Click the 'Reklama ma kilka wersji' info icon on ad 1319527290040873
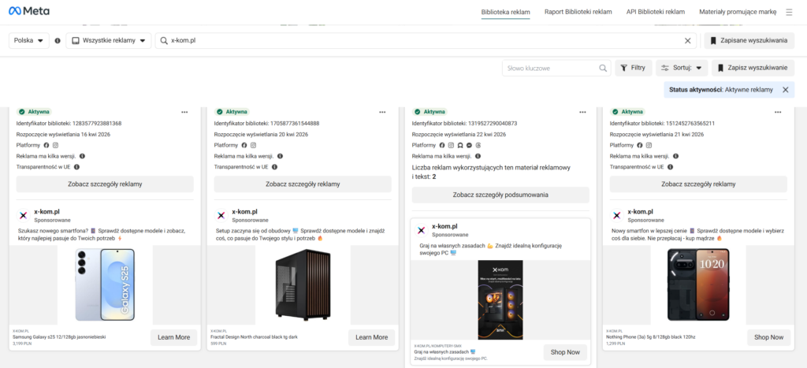 (x=478, y=156)
